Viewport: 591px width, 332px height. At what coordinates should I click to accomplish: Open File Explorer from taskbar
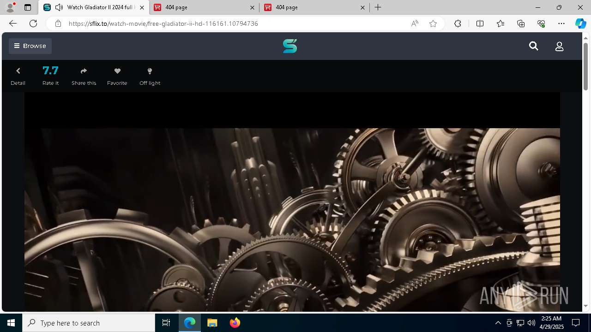(212, 323)
